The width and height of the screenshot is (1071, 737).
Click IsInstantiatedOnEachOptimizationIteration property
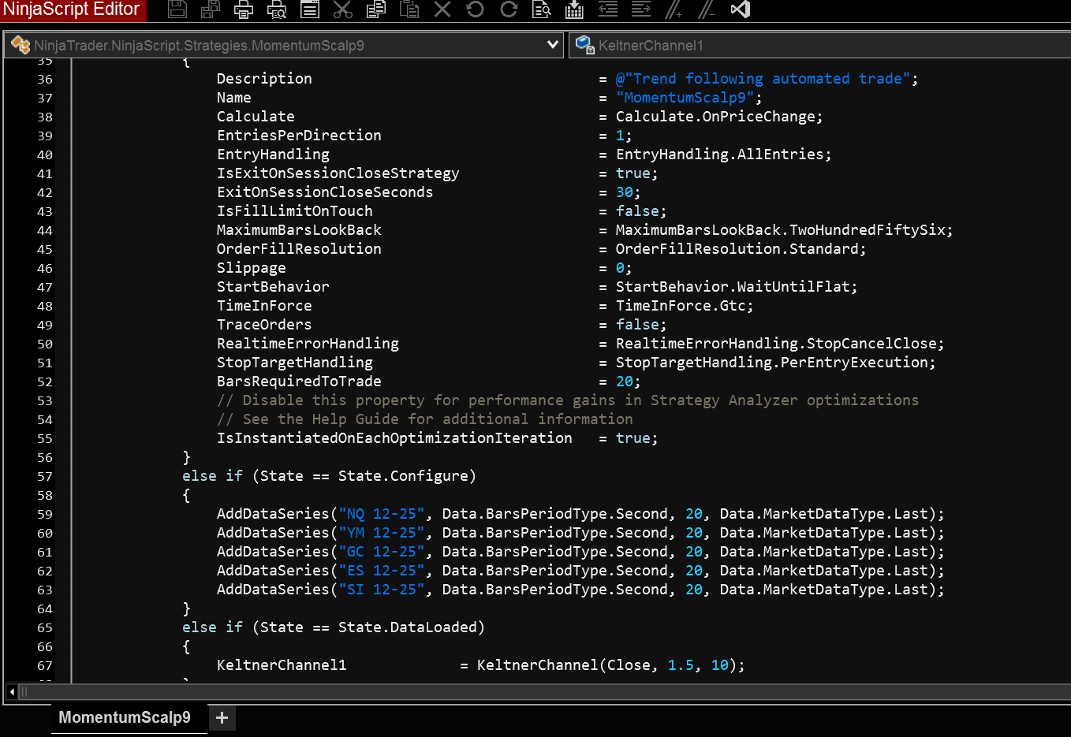pos(394,438)
